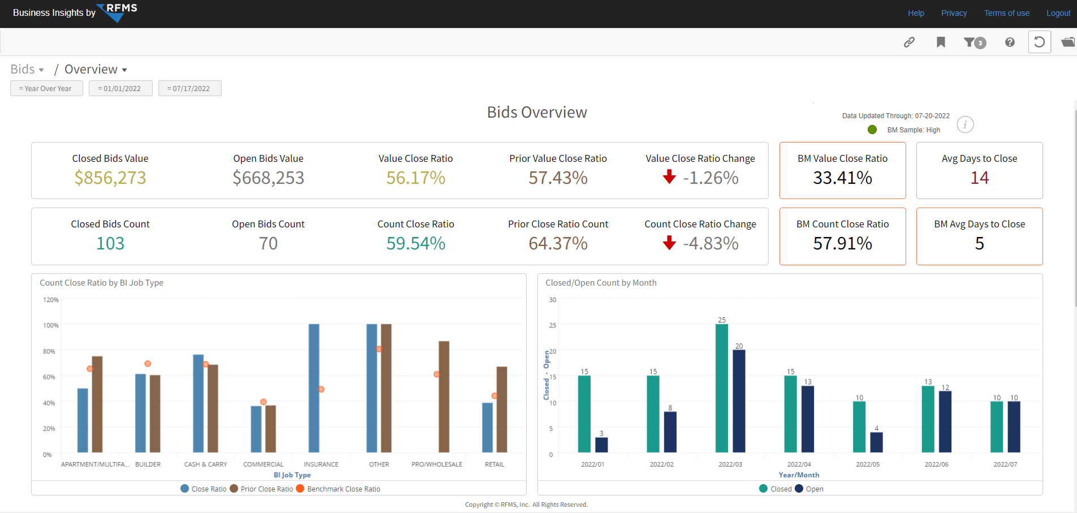Click red down arrow for Value Close Ratio Change

tap(669, 177)
